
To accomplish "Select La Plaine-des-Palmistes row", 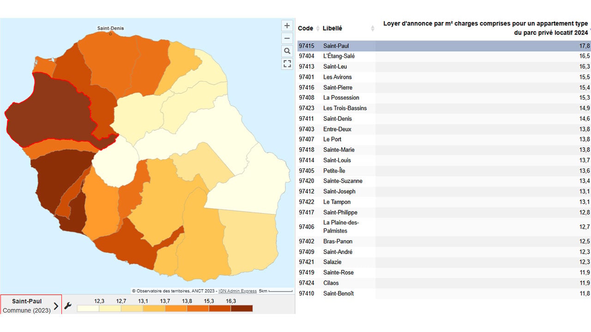I will click(x=444, y=226).
